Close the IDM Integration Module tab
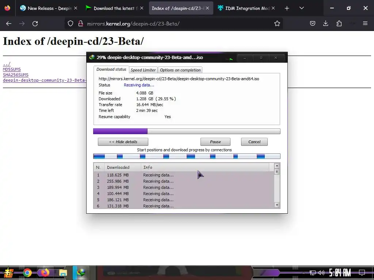This screenshot has width=374, height=280. (273, 8)
